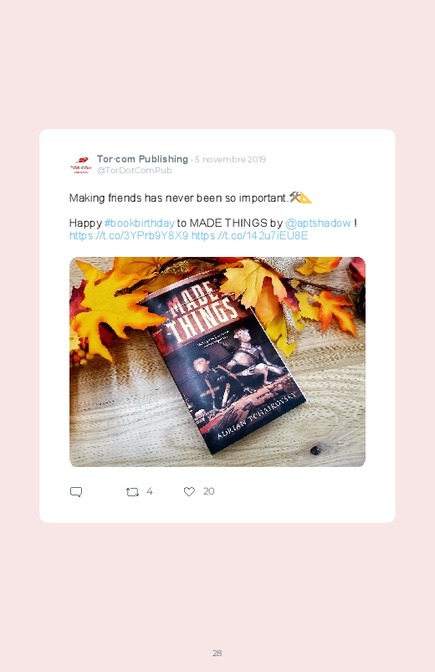This screenshot has height=672, width=435.
Task: Open the Tor.com Publishing profile name
Action: [x=142, y=159]
